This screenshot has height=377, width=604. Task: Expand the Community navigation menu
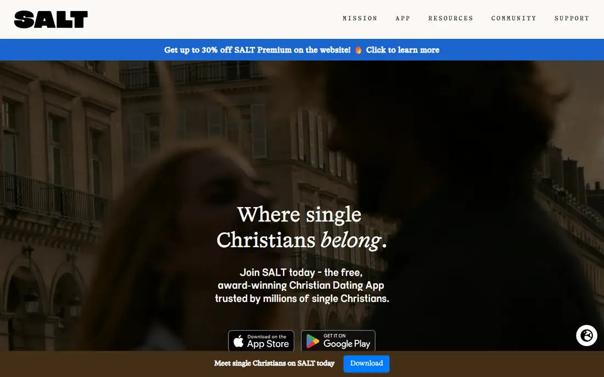(x=513, y=19)
